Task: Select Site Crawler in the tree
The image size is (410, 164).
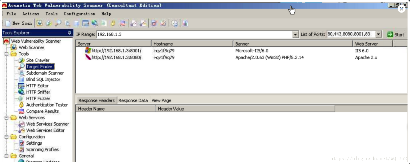Action: click(x=38, y=60)
